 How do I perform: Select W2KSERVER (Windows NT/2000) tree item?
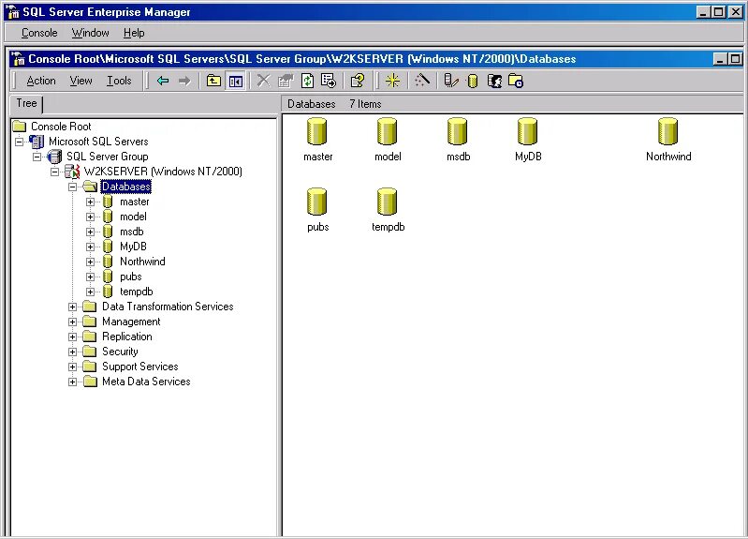(163, 172)
